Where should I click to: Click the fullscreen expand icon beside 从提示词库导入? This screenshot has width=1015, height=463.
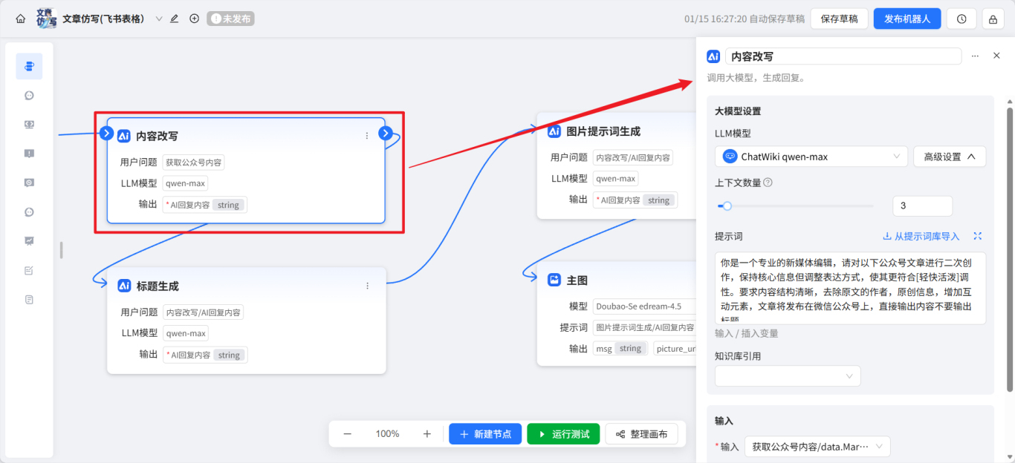978,236
